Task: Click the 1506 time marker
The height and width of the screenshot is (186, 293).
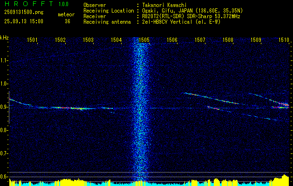Action: 172,40
